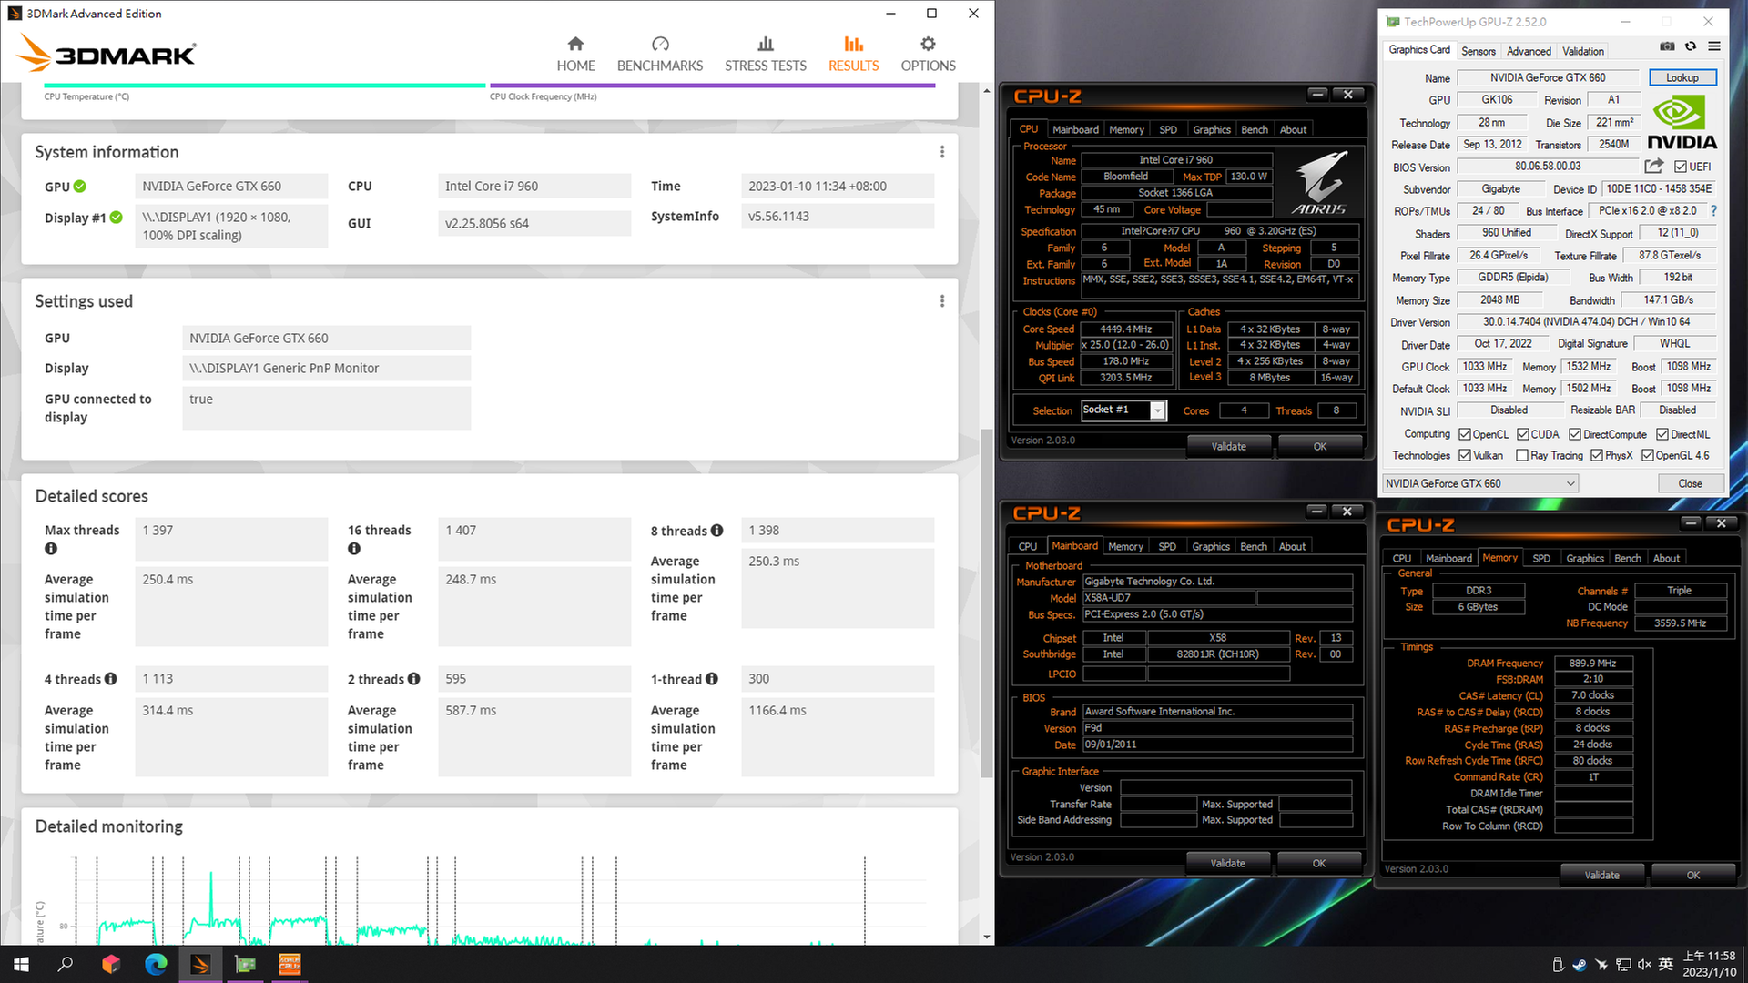Open SPD tab in Mainboard CPU-Z window
This screenshot has height=983, width=1748.
1167,547
